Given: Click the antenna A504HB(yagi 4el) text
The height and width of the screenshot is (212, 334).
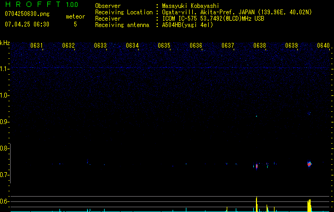Looking at the screenshot, I should [x=187, y=25].
